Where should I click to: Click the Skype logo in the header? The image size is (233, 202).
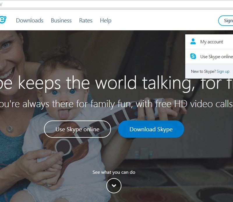pyautogui.click(x=3, y=20)
